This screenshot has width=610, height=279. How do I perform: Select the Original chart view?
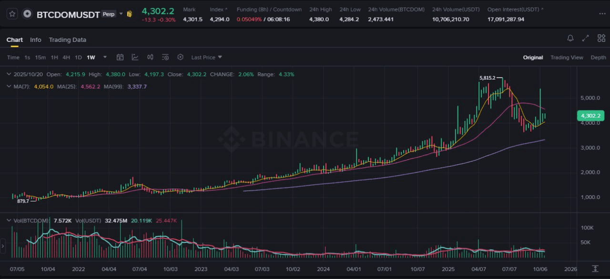[533, 58]
